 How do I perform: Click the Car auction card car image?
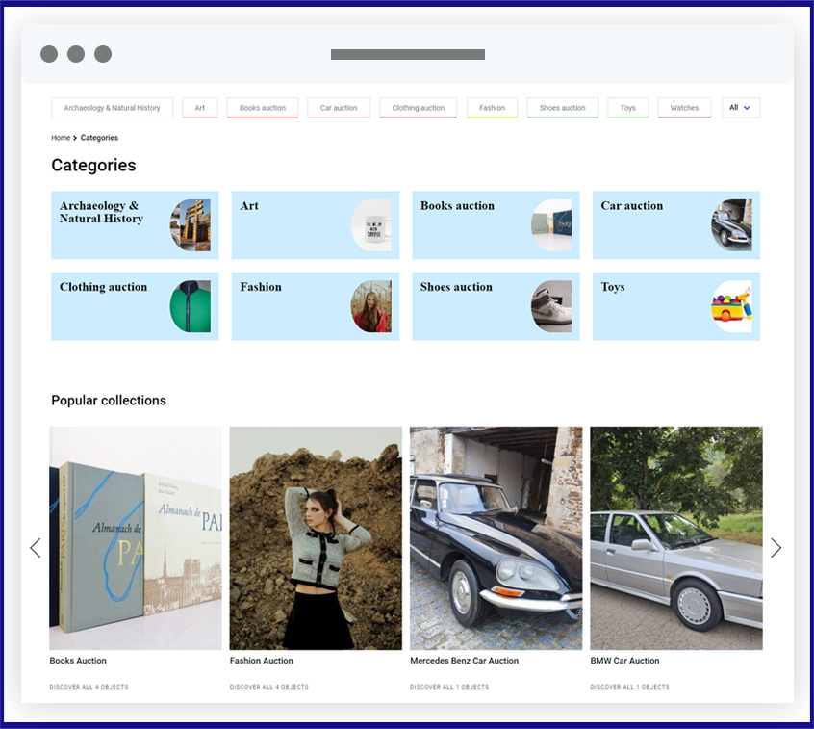tap(731, 225)
